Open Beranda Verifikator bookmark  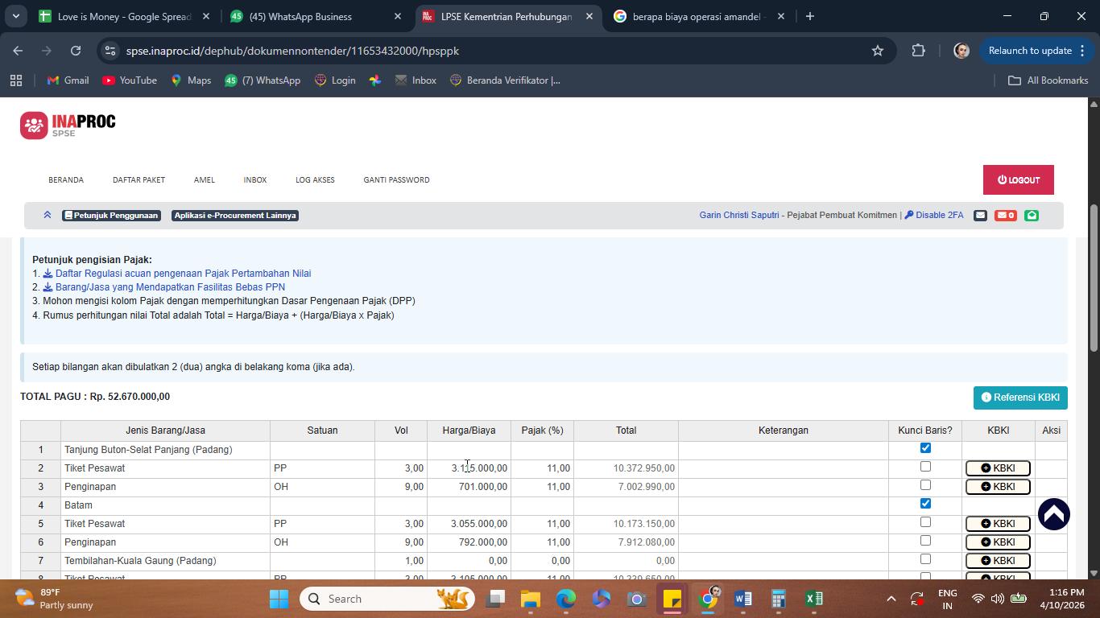click(x=505, y=80)
